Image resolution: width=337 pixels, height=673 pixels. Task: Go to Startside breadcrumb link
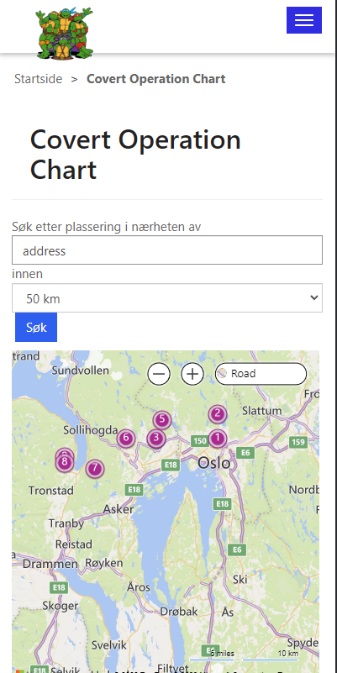click(38, 79)
